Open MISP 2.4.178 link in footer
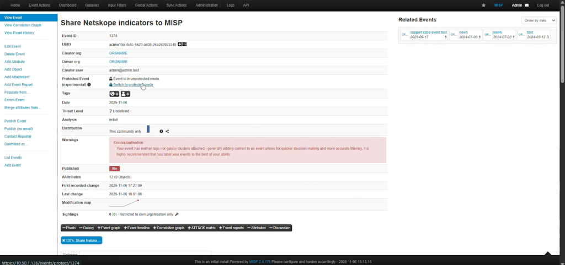The width and height of the screenshot is (565, 265). [260, 262]
